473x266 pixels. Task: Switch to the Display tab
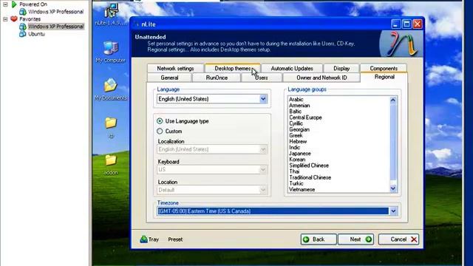coord(341,69)
